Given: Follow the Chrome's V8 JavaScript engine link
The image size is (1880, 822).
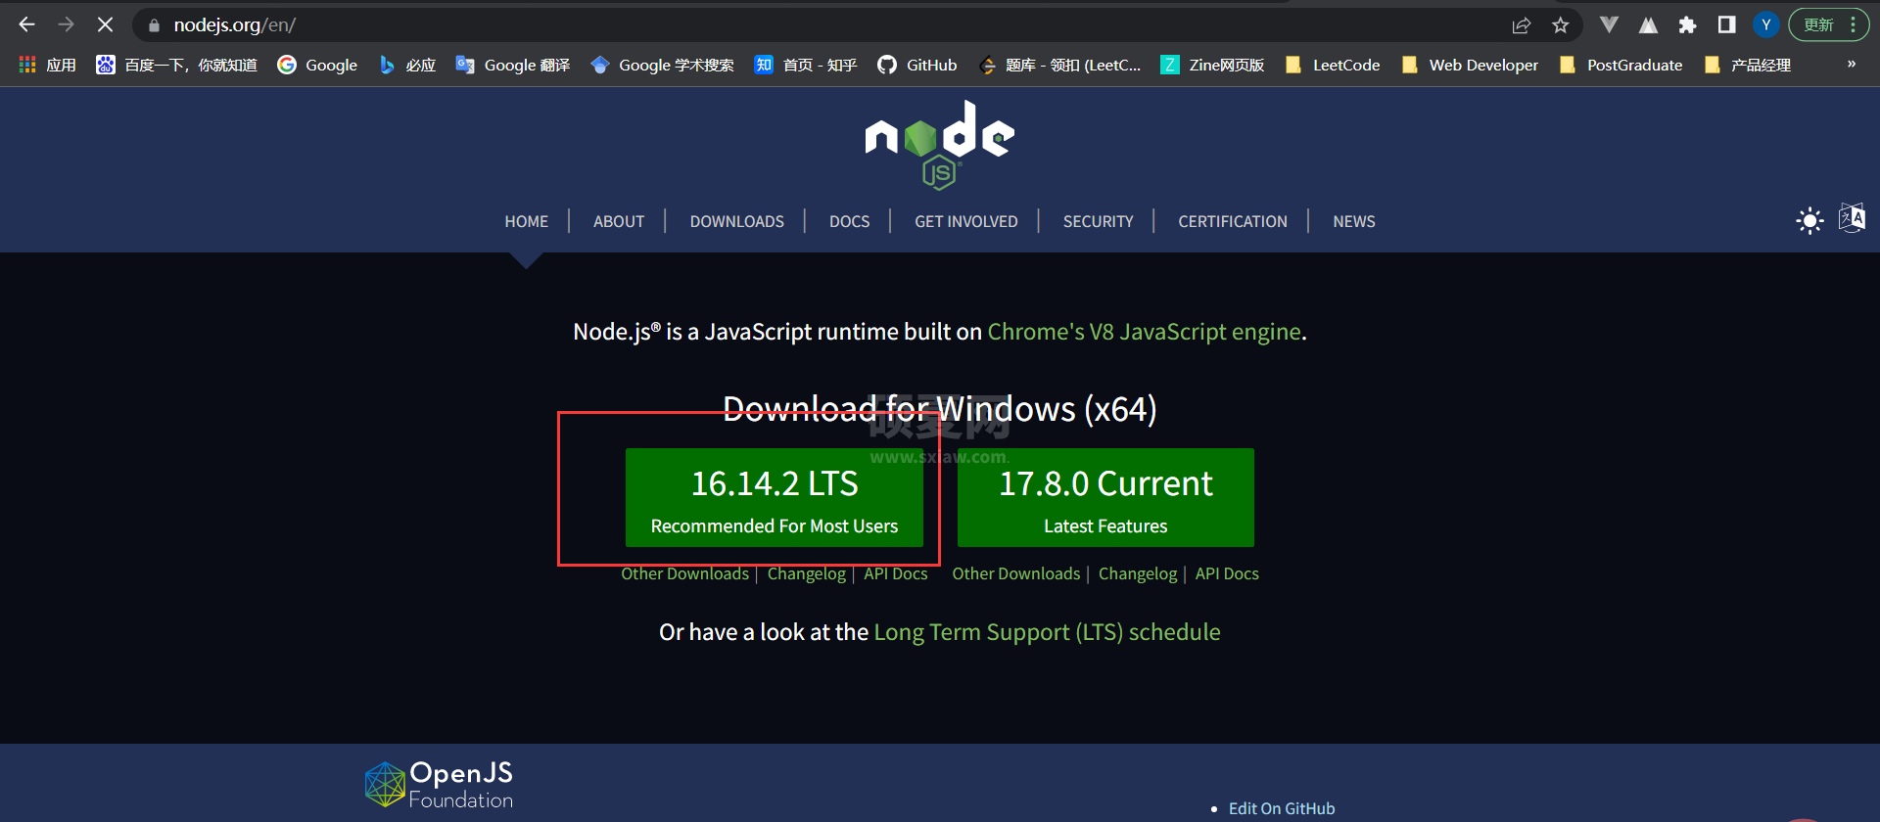Looking at the screenshot, I should click(1145, 332).
